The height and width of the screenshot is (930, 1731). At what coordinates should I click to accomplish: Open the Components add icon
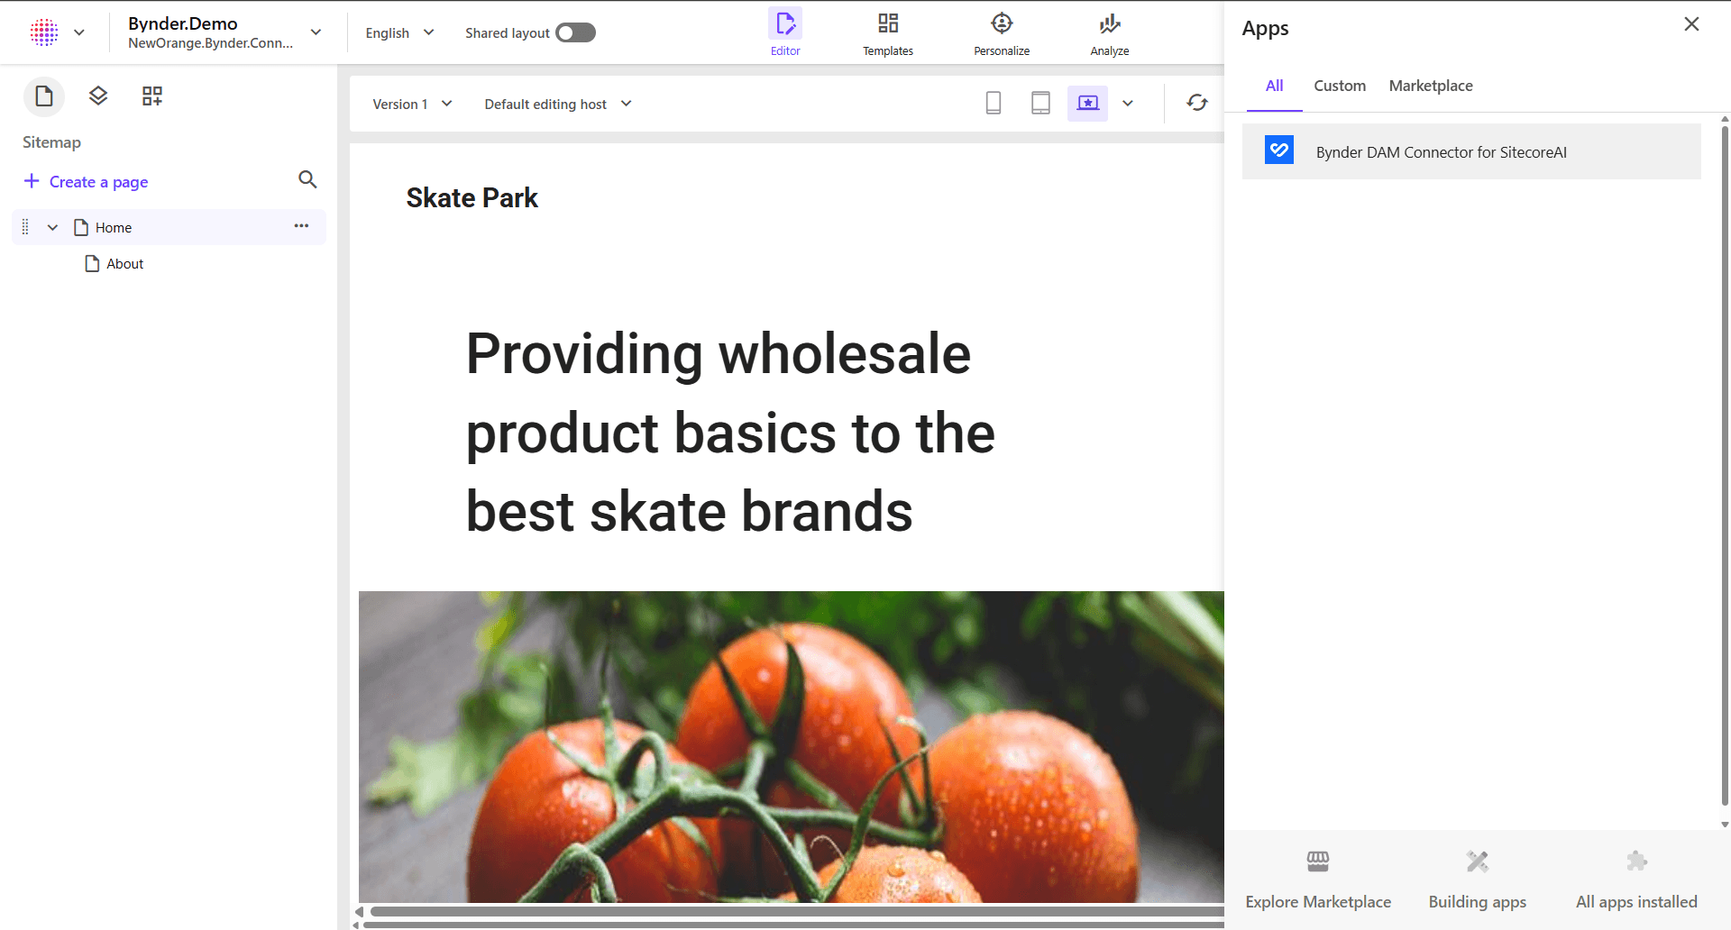pyautogui.click(x=152, y=96)
